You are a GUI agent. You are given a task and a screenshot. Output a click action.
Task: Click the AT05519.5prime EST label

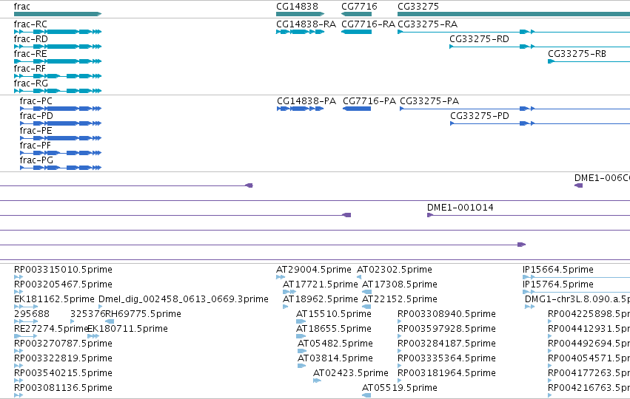pos(400,388)
